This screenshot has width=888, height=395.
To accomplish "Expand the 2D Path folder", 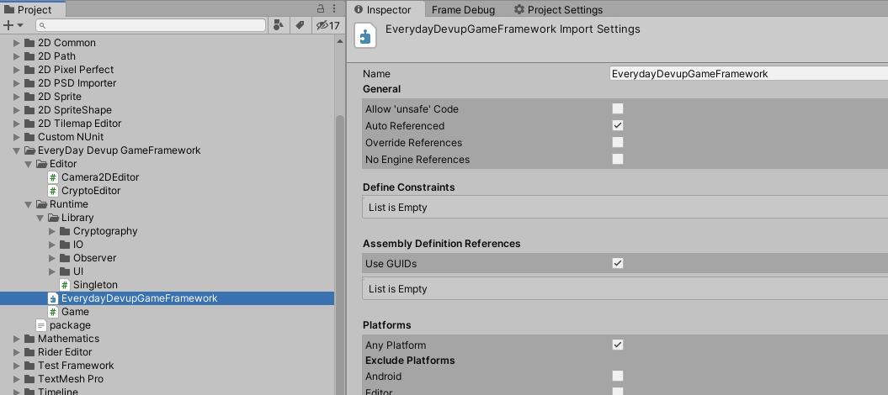I will (17, 56).
